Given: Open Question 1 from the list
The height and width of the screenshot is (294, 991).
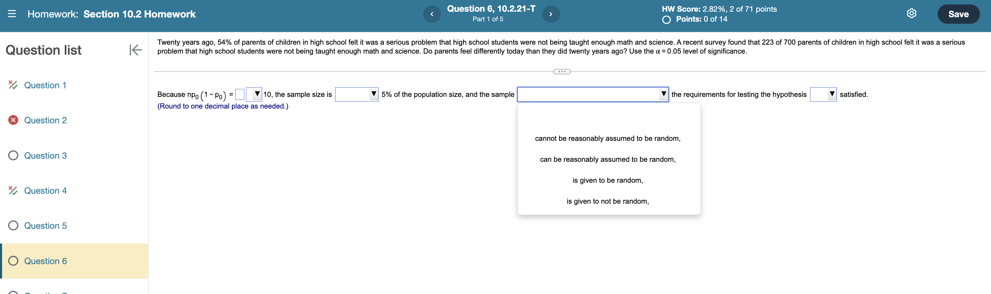Looking at the screenshot, I should pos(45,85).
